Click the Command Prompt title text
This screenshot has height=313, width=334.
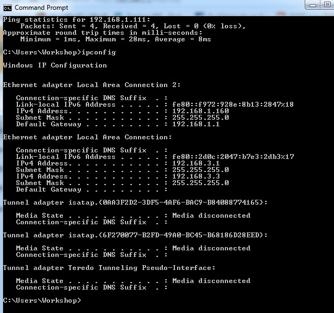[41, 8]
